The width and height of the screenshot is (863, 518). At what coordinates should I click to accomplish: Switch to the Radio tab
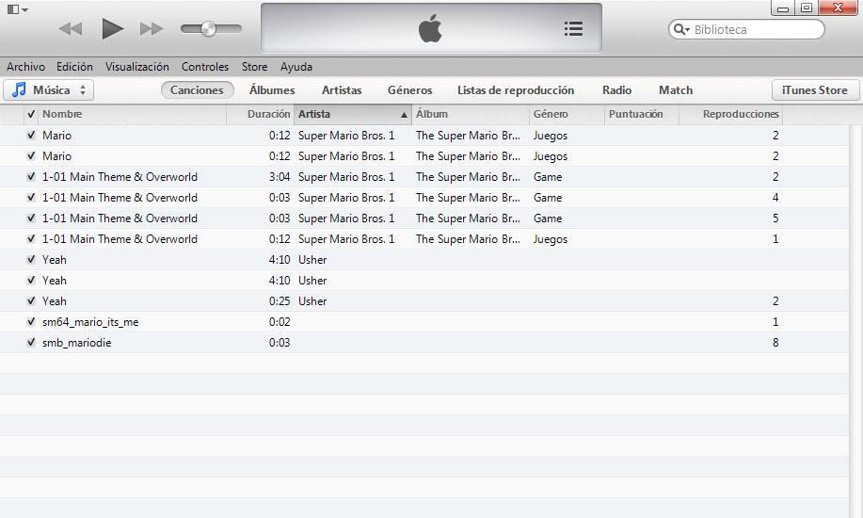(x=617, y=89)
